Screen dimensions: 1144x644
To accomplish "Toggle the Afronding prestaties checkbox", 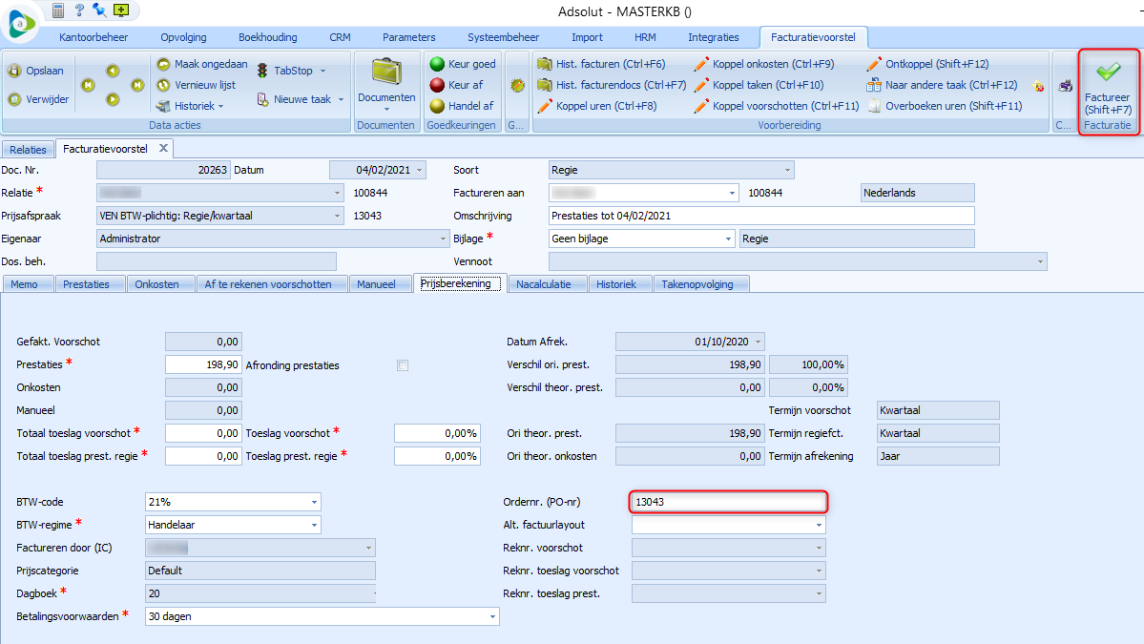I will tap(403, 365).
